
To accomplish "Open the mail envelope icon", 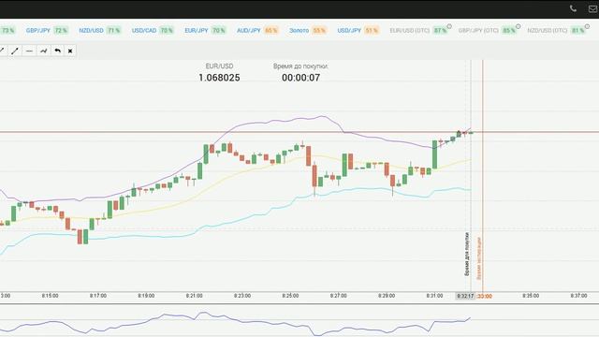I will pos(592,8).
